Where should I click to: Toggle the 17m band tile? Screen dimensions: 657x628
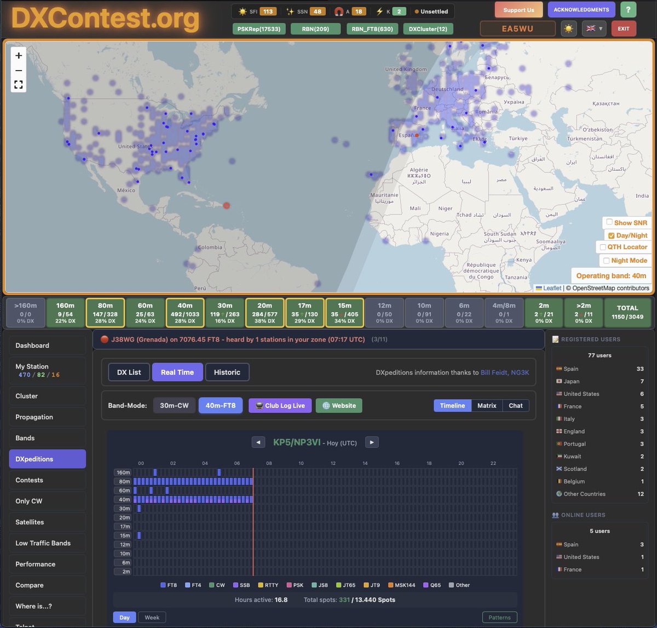[x=305, y=313]
